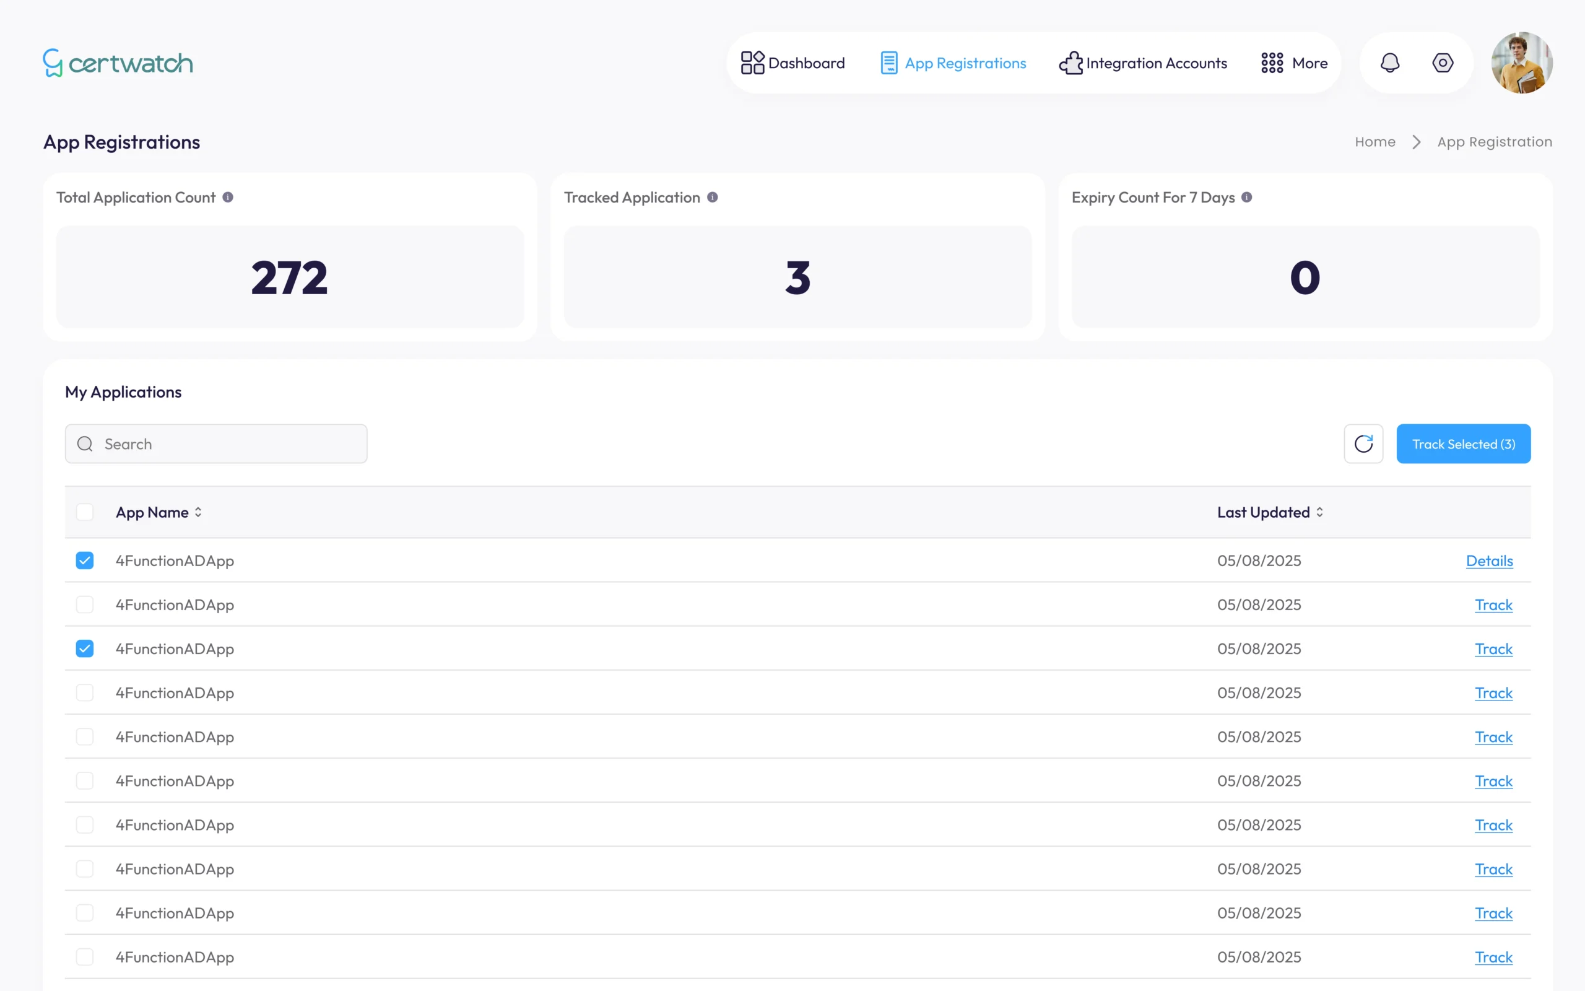The width and height of the screenshot is (1585, 991).
Task: Click Expiry Count For 7 Days label
Action: [1153, 198]
